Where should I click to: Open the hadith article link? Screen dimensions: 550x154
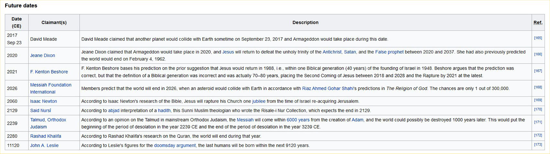tap(164, 111)
